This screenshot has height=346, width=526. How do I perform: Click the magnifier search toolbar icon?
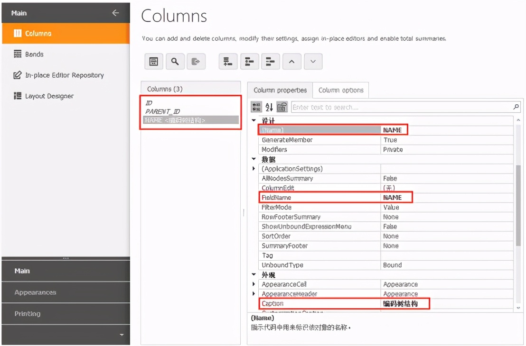[175, 61]
